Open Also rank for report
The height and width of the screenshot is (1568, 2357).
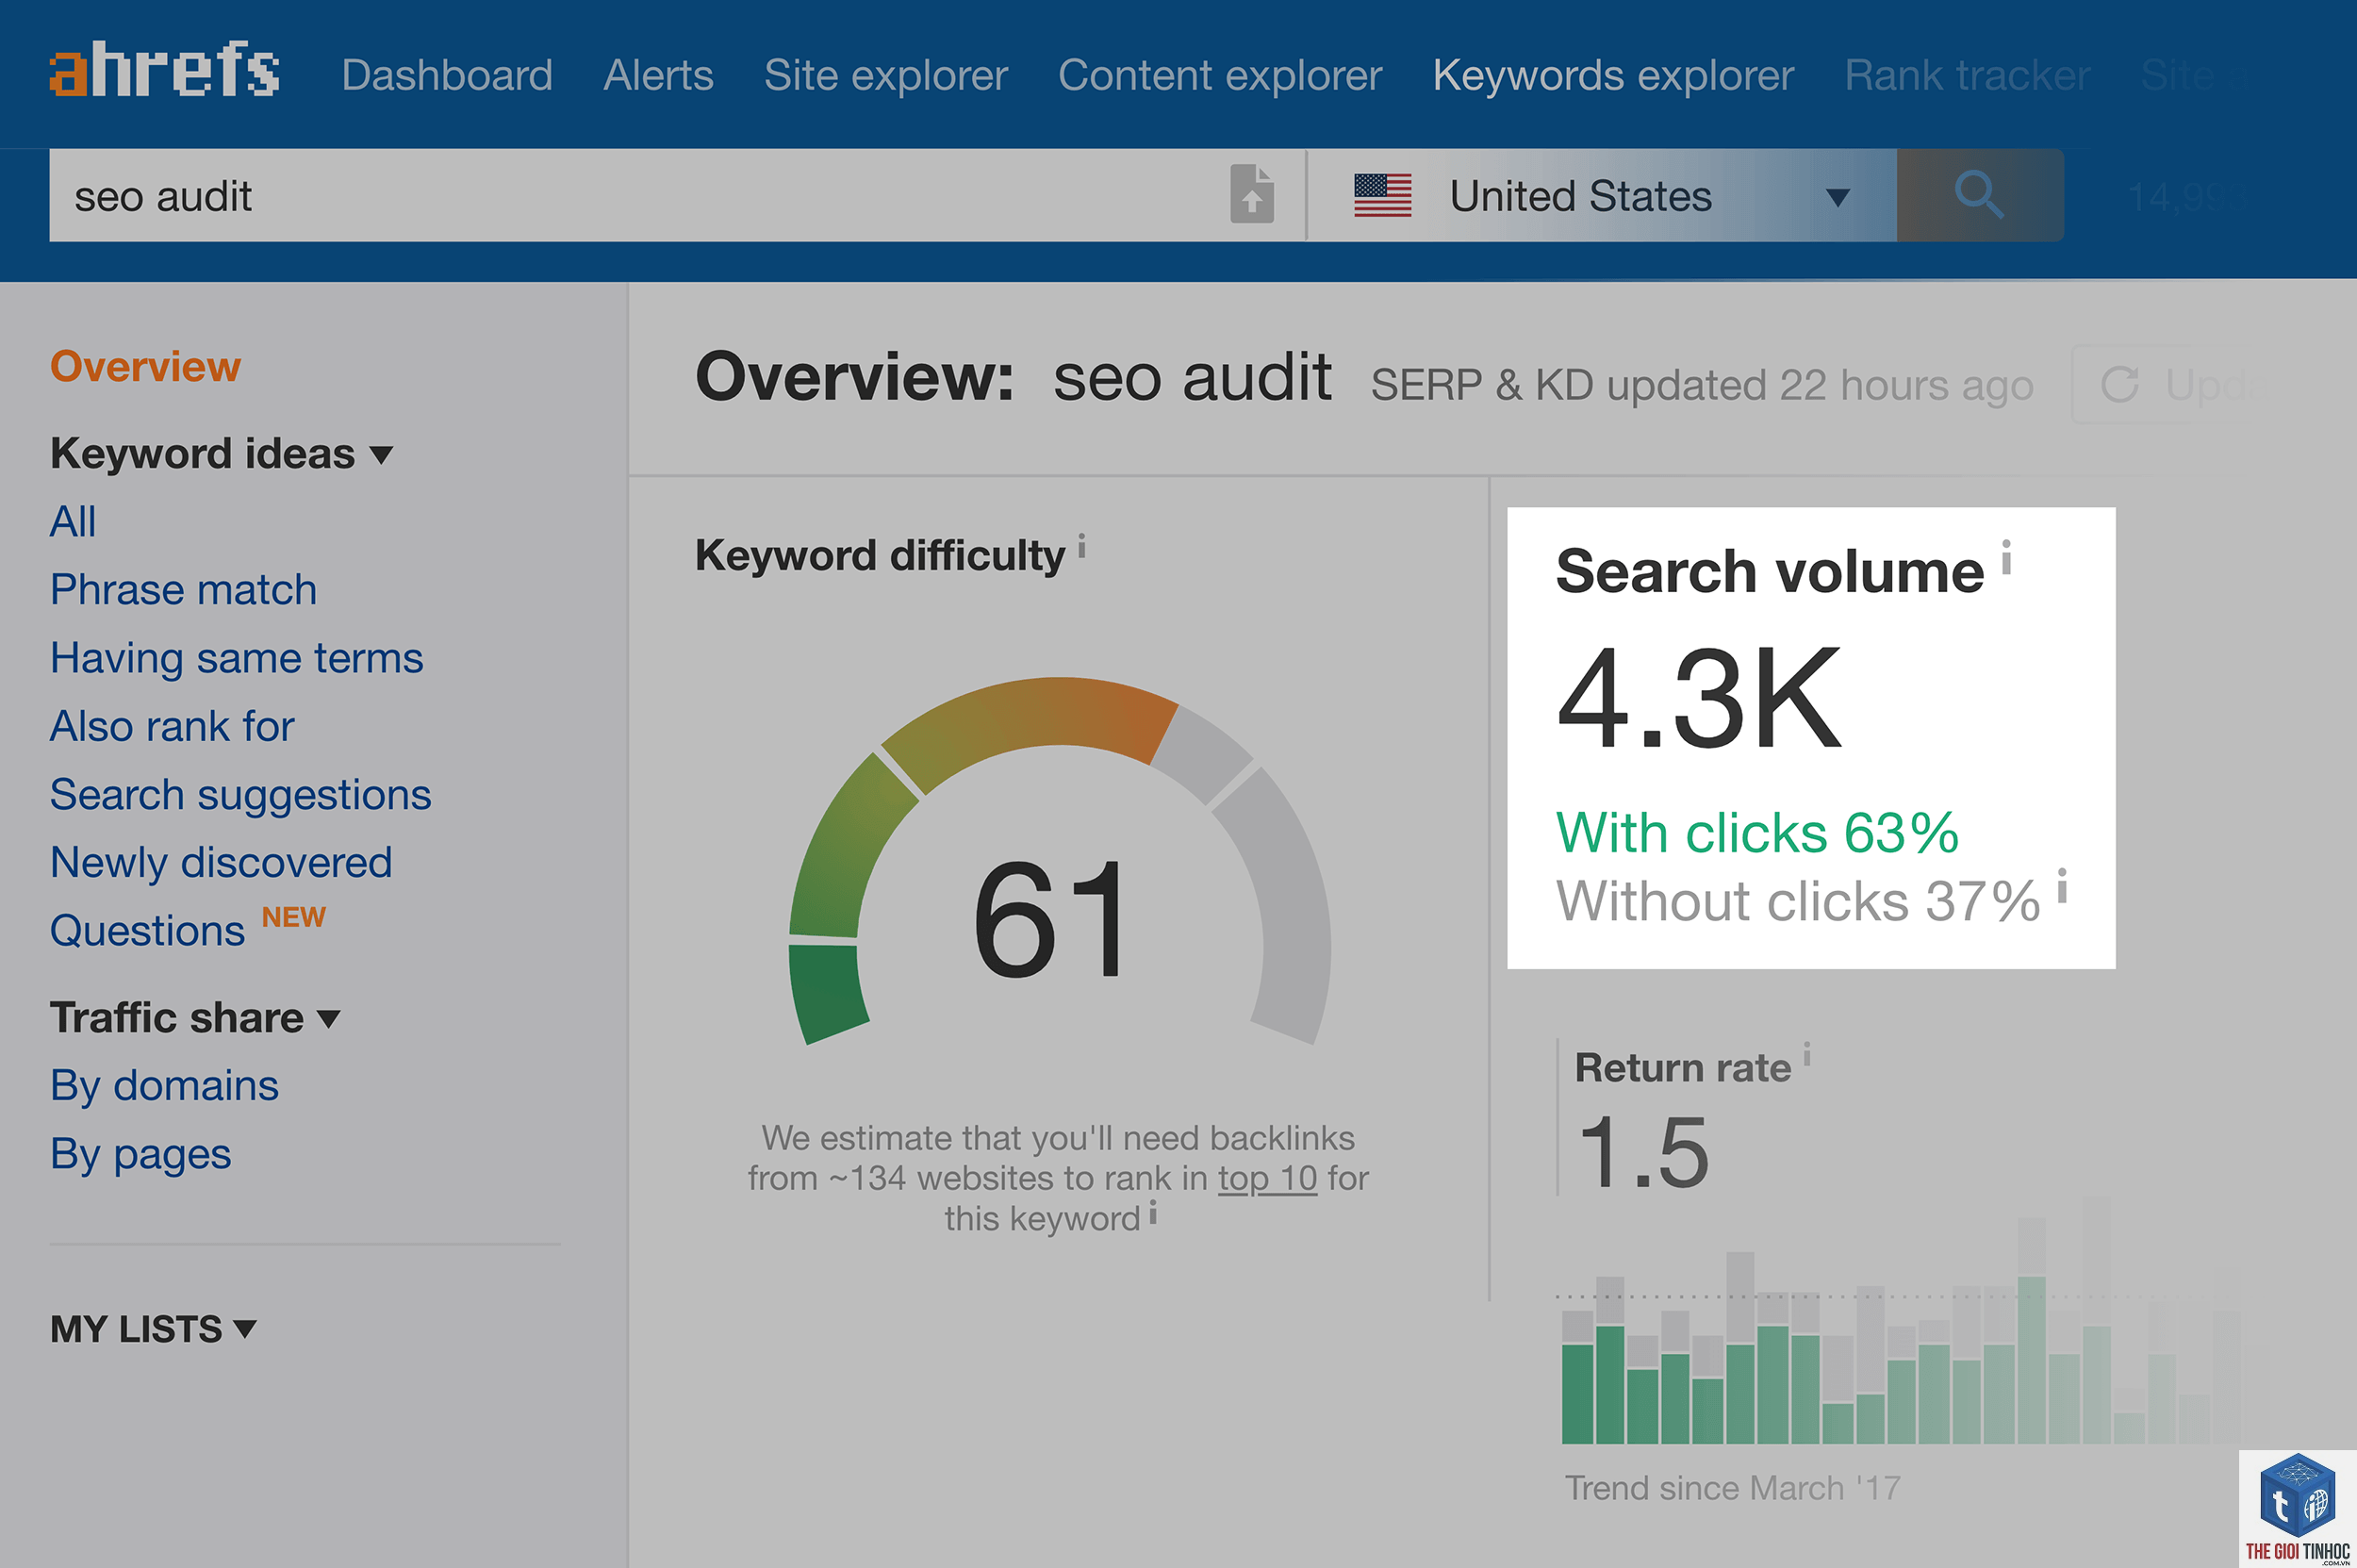(172, 726)
